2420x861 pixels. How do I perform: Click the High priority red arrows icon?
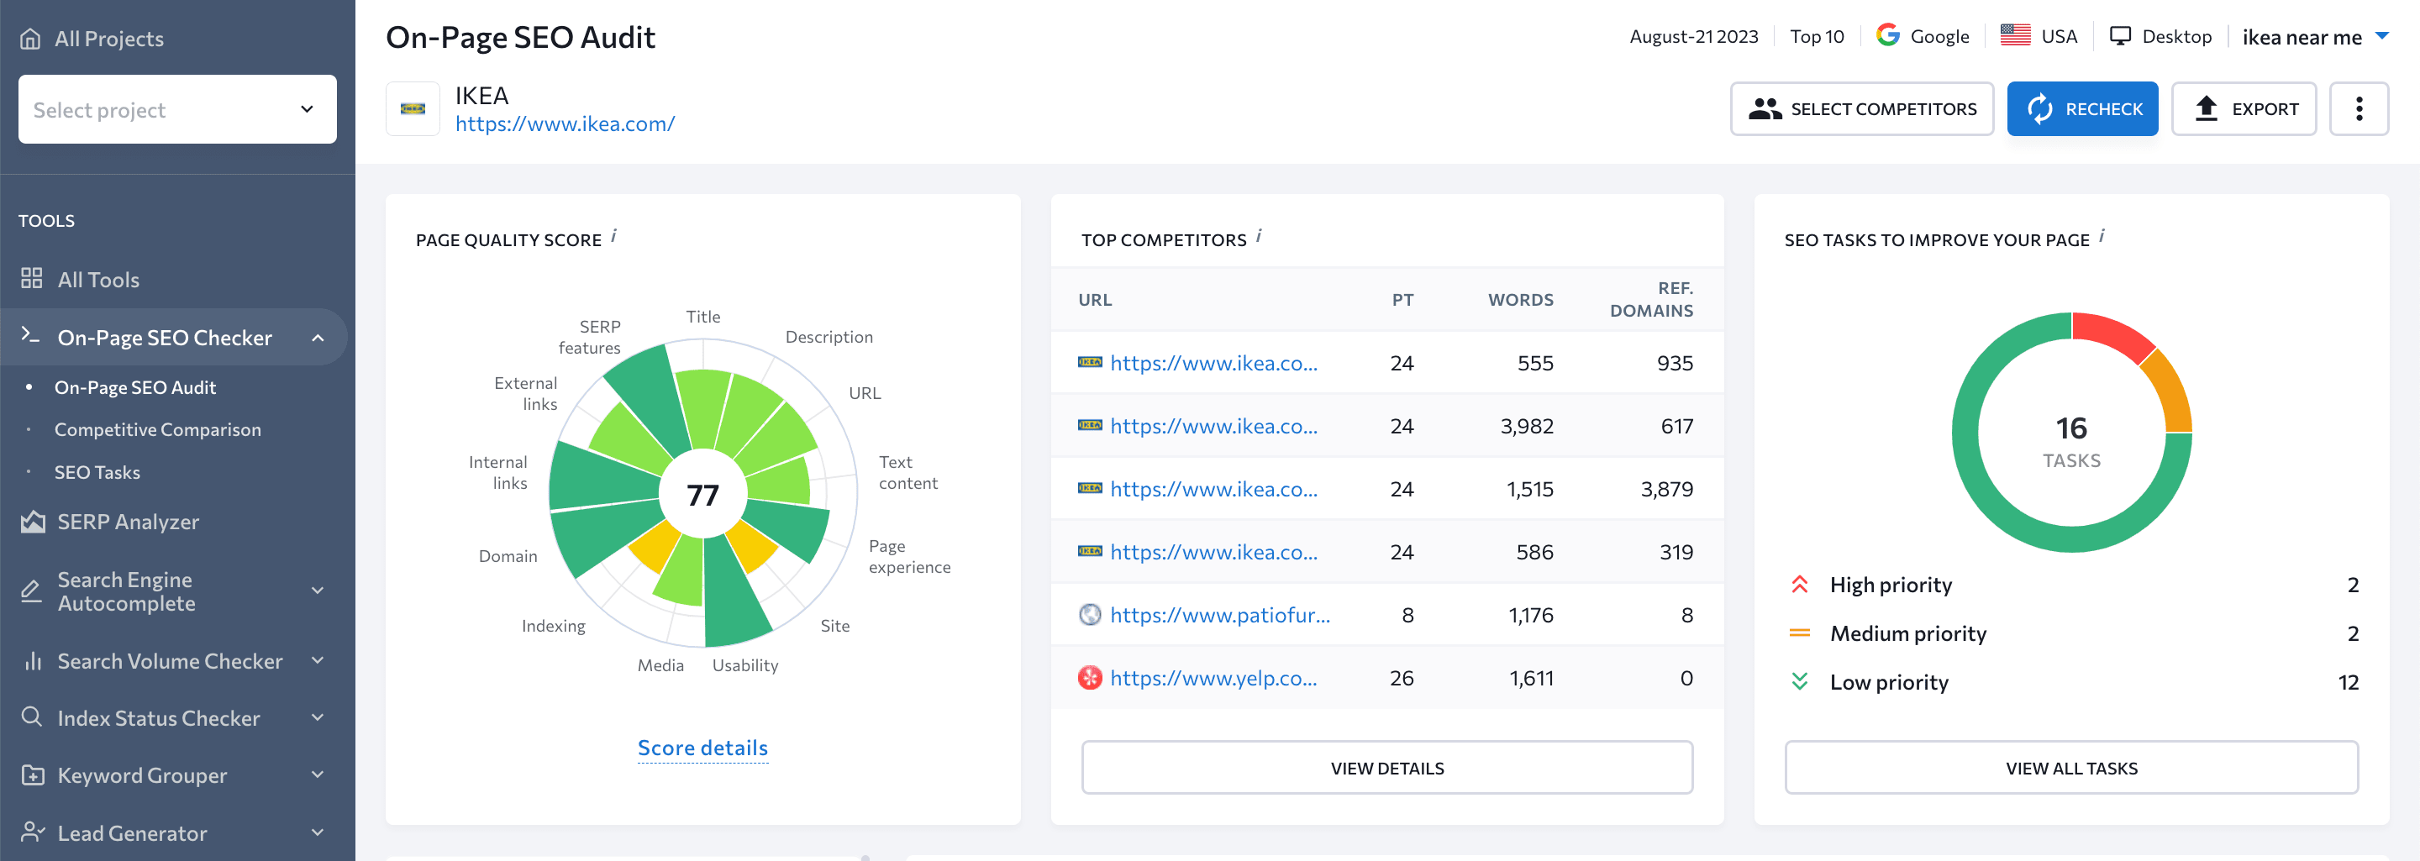[x=1799, y=585]
